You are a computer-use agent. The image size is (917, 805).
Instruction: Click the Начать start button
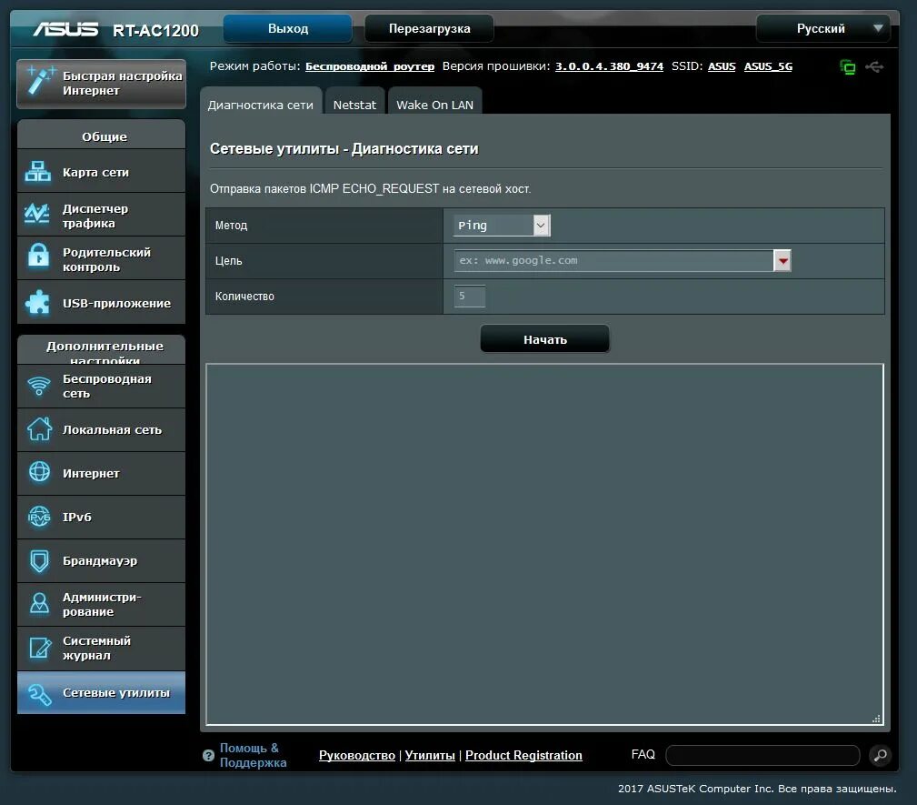click(545, 339)
